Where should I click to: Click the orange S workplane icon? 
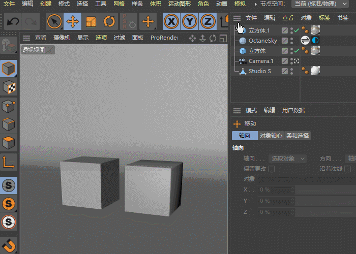point(9,204)
